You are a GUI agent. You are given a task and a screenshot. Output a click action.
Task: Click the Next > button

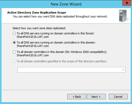tap(96, 96)
